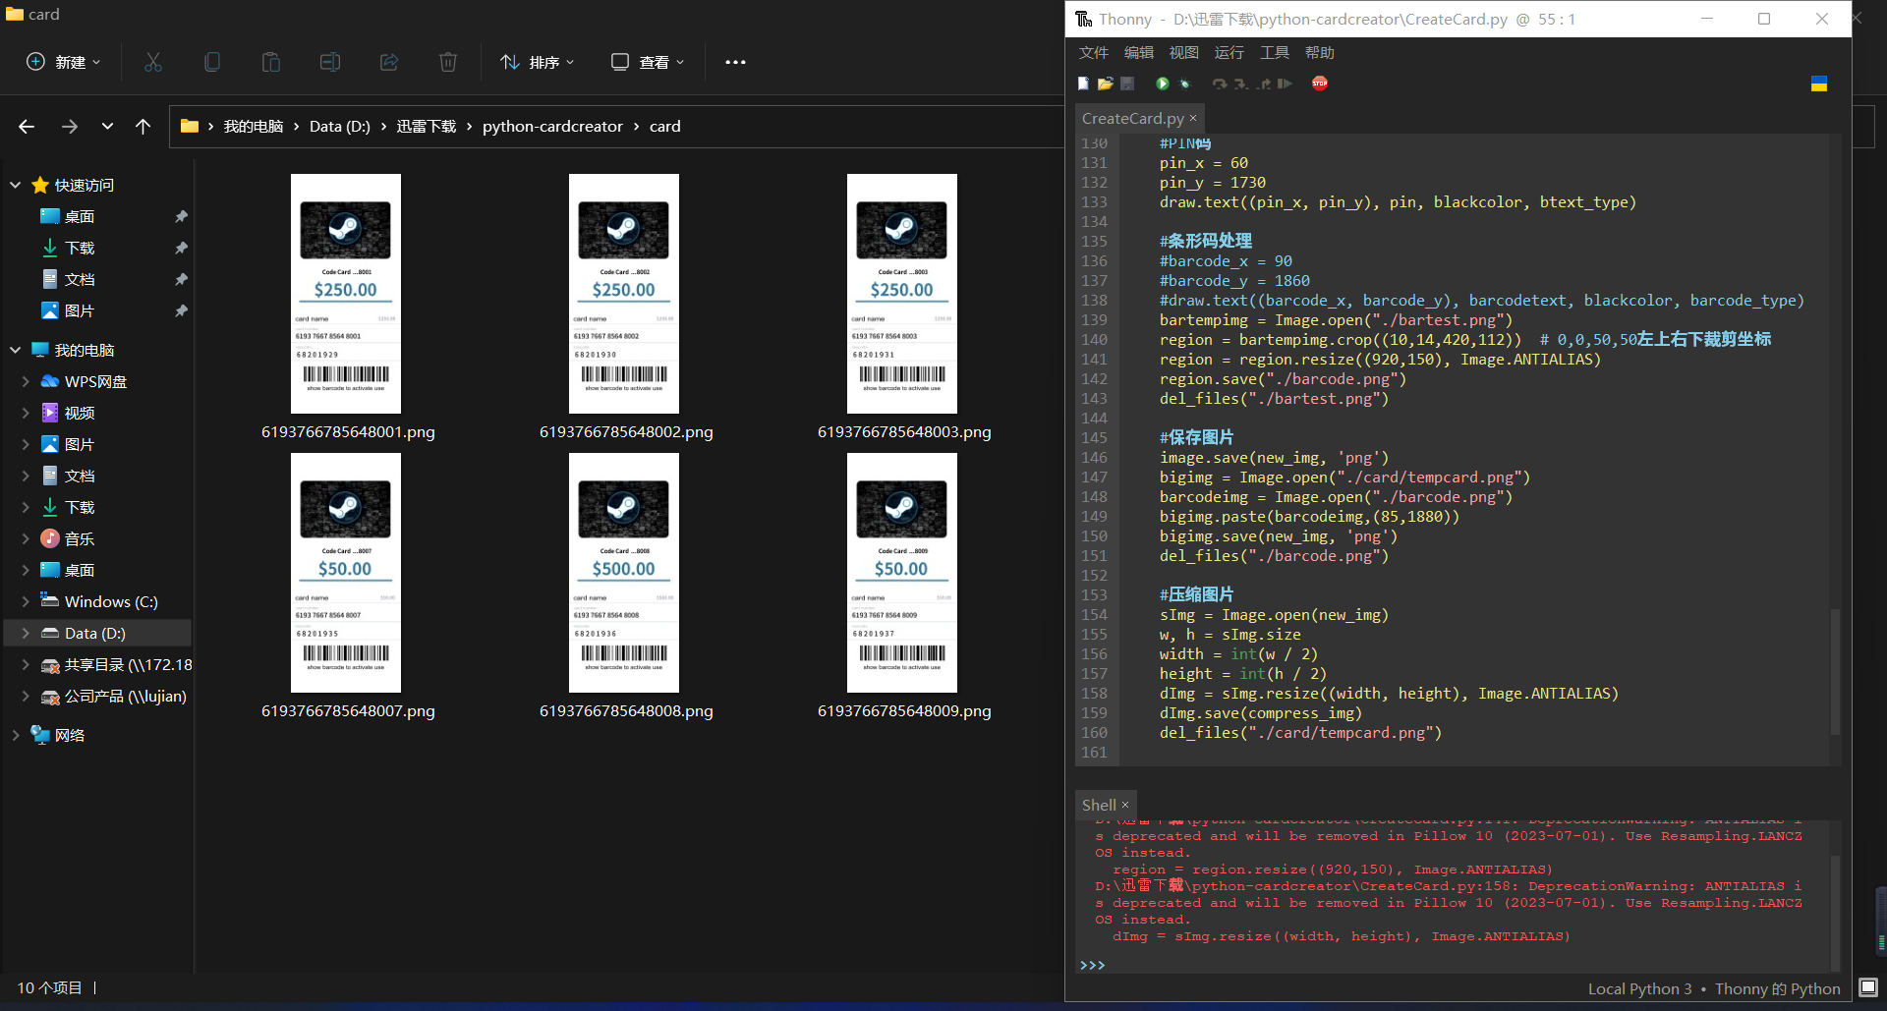Click 我的电脑 in the address breadcrumb
1887x1011 pixels.
254,126
